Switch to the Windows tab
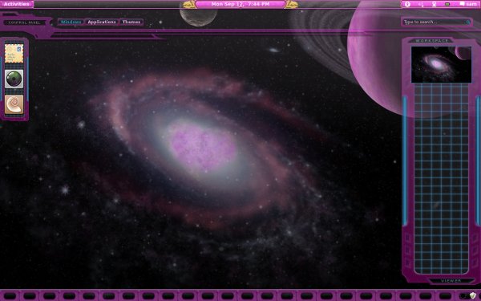 point(71,22)
